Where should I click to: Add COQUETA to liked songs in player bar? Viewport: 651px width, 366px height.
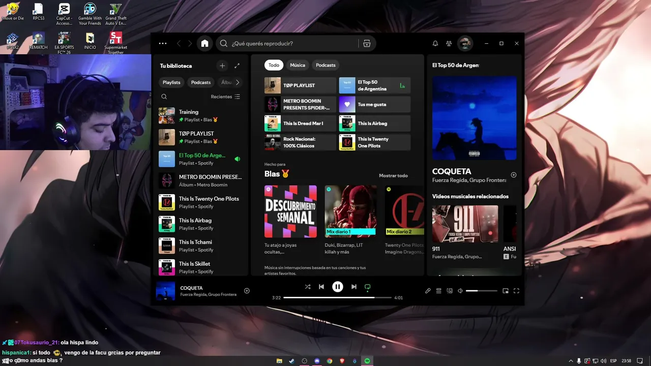coord(247,291)
